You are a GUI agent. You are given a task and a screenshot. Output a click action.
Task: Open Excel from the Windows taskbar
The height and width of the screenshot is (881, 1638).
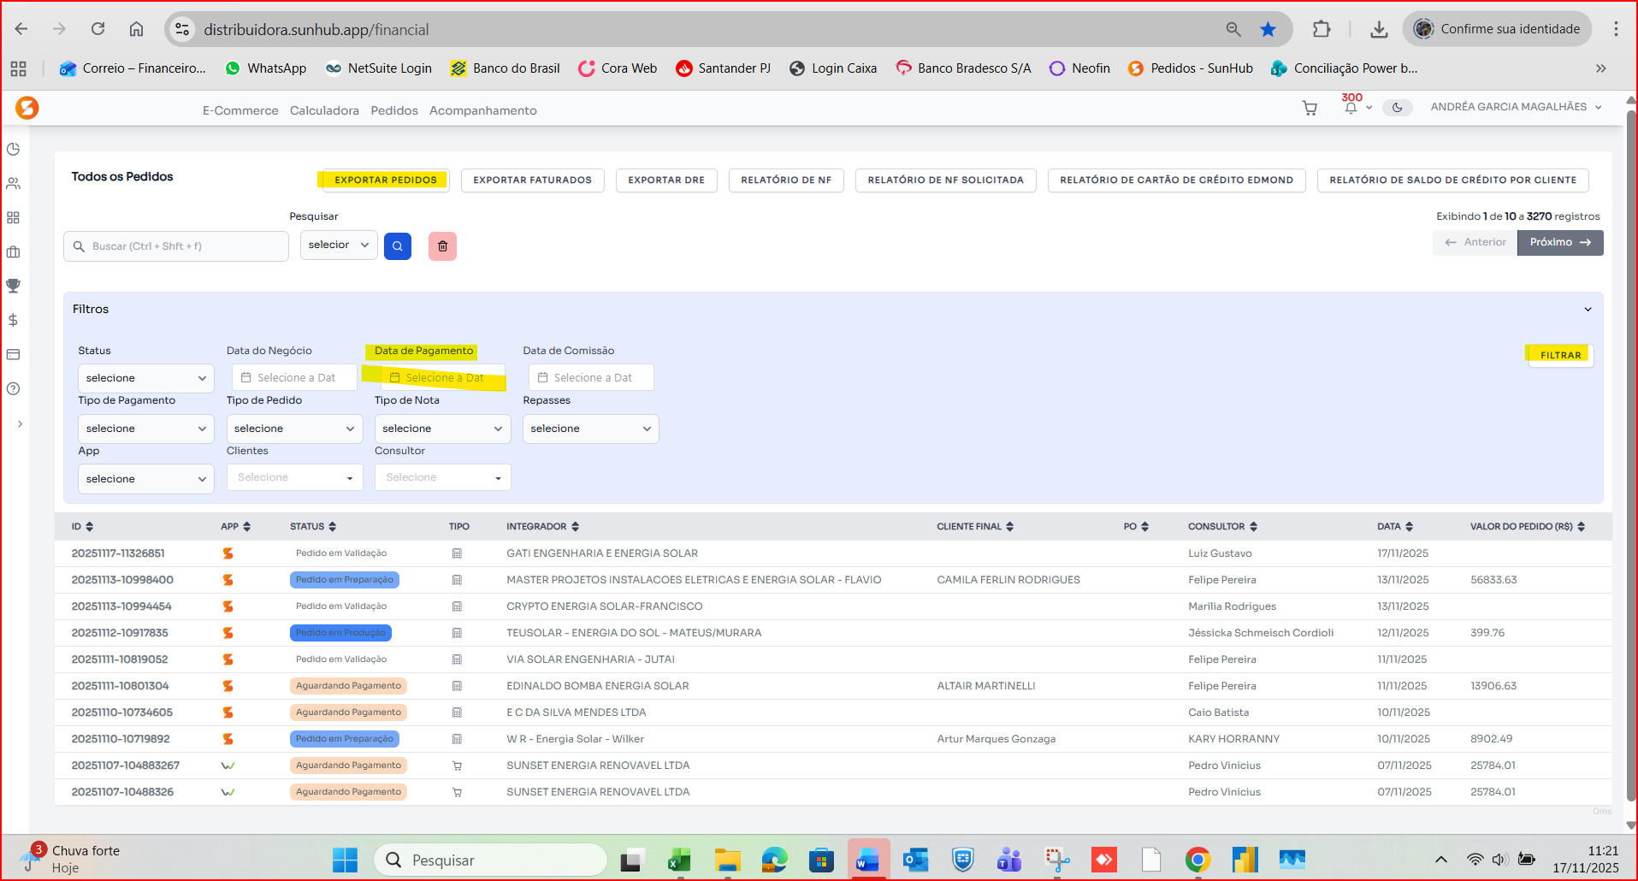[679, 860]
